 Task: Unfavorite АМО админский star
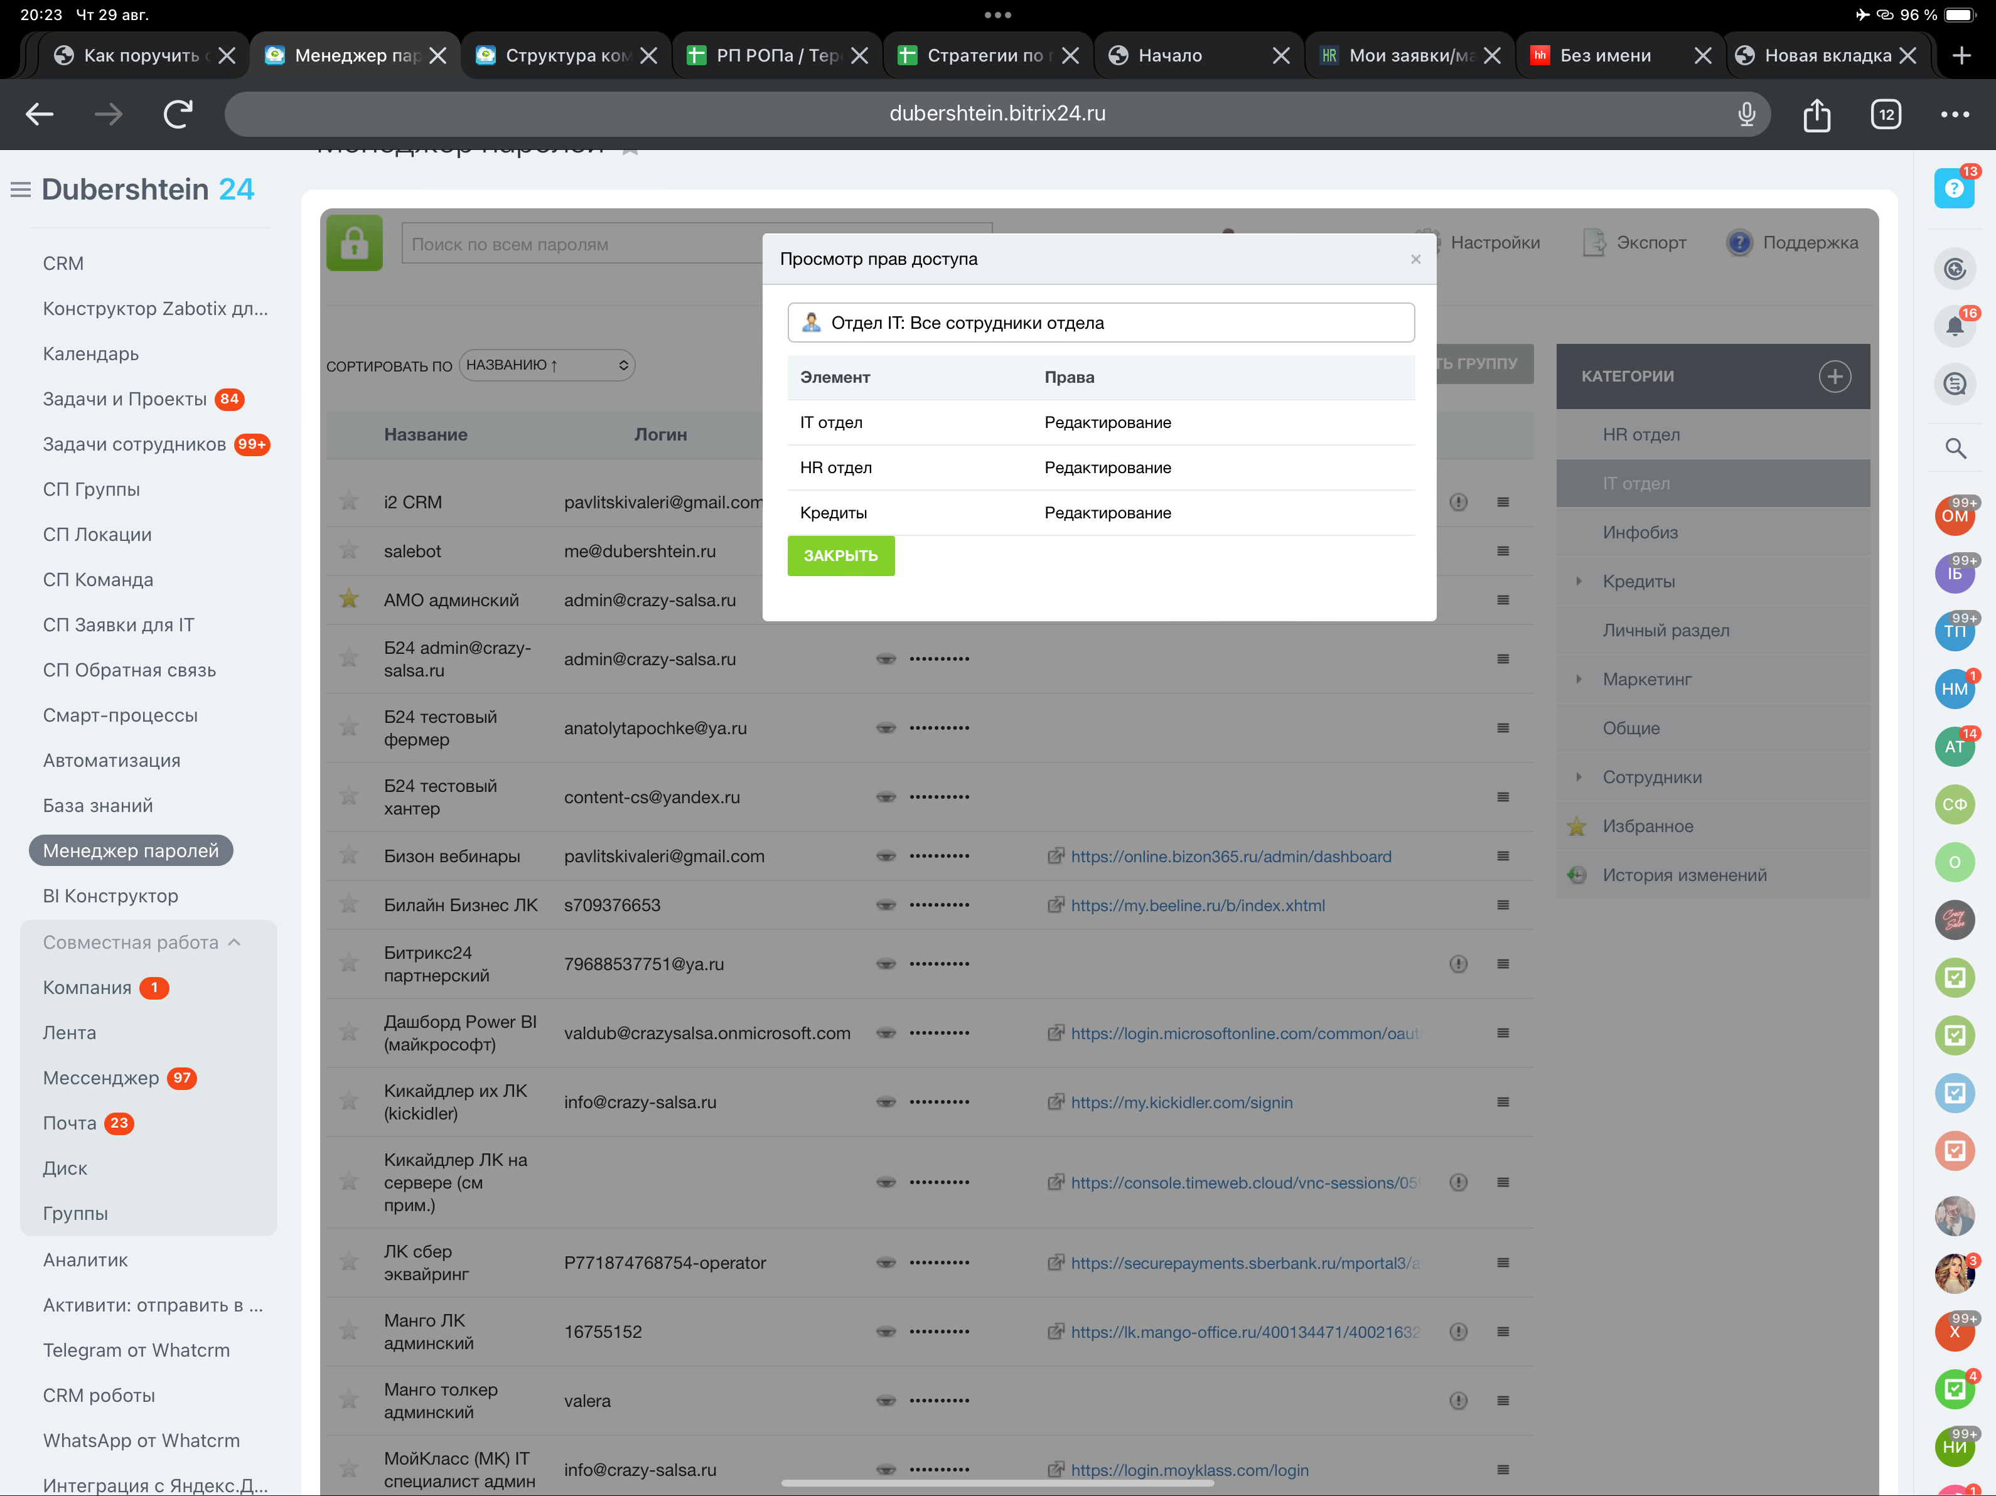click(x=349, y=599)
